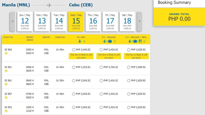Click the Fly + Baggage help icon

[x=112, y=41]
